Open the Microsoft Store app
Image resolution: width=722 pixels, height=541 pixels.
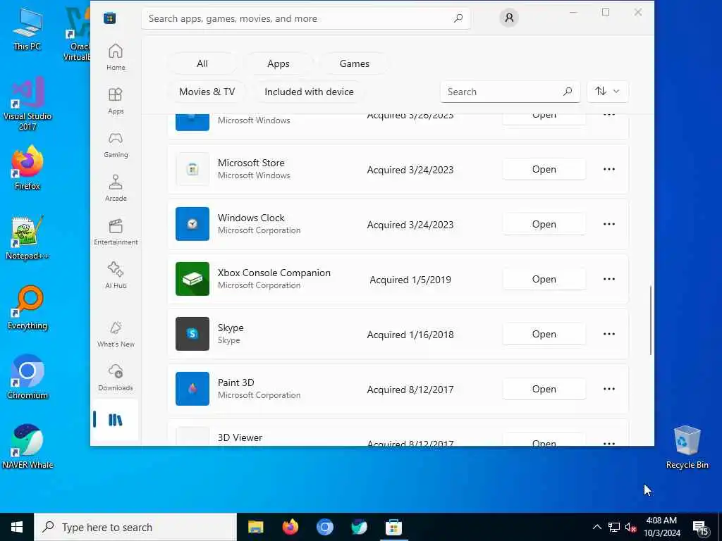[544, 169]
